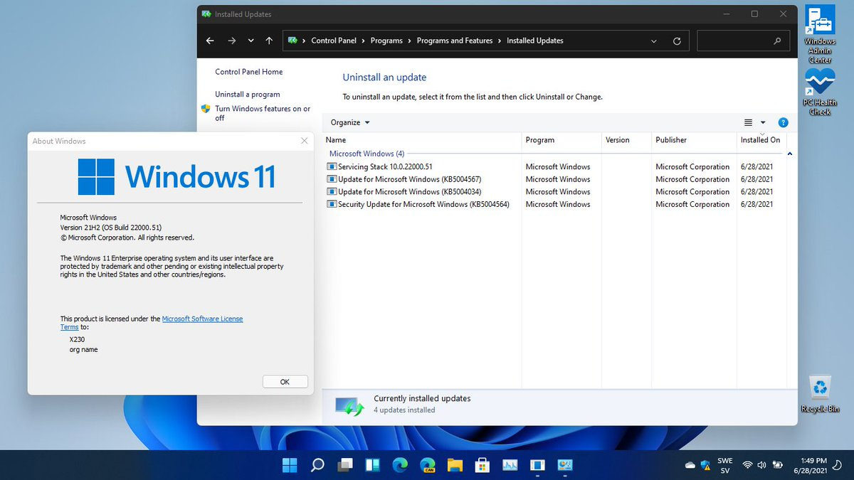This screenshot has width=854, height=480.
Task: Open recent locations dropdown arrow
Action: pos(251,41)
